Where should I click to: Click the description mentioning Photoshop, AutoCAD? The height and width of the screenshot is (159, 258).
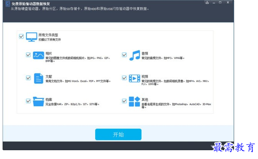[176, 106]
